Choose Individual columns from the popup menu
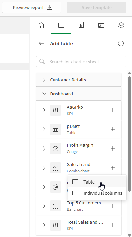The width and height of the screenshot is (132, 237). click(97, 193)
